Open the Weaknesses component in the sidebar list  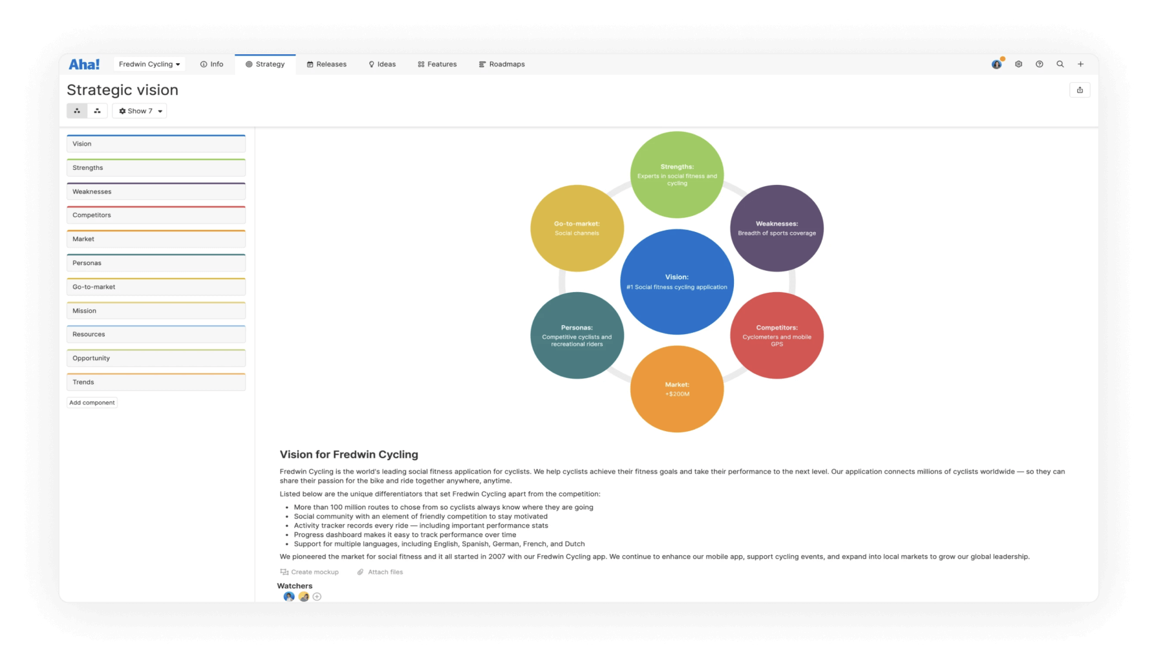click(x=156, y=191)
